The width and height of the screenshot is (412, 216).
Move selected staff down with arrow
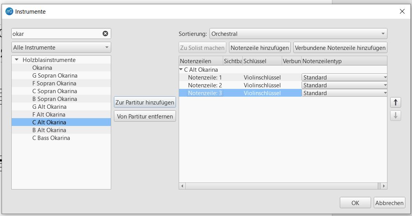click(x=396, y=115)
